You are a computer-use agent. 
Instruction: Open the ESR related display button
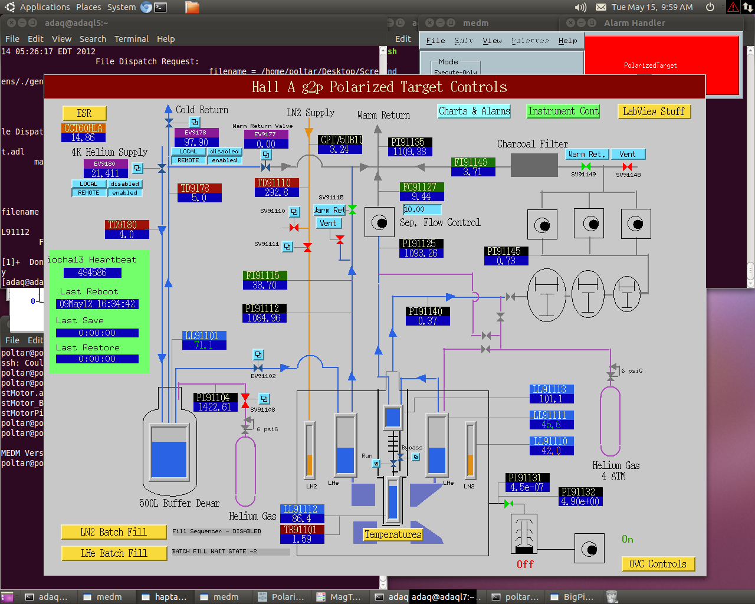click(84, 113)
